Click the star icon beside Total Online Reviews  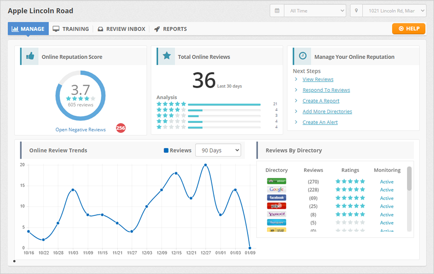[x=166, y=57]
